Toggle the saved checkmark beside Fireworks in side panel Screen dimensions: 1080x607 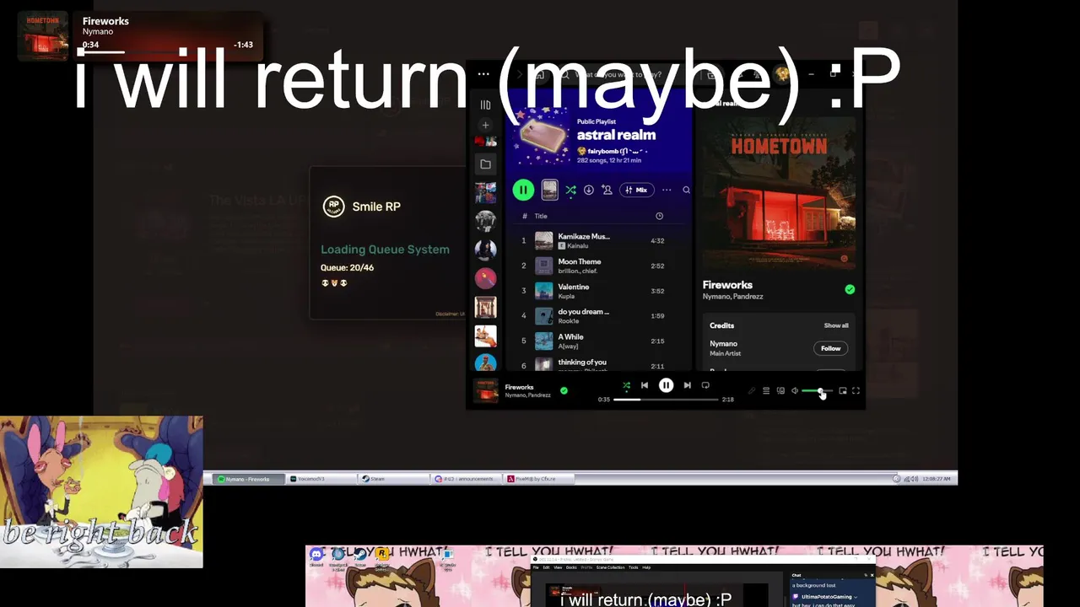tap(850, 289)
